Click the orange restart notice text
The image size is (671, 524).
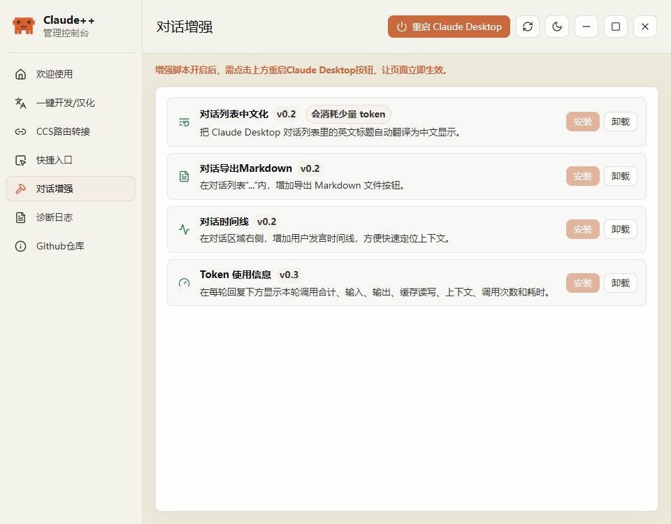(302, 70)
